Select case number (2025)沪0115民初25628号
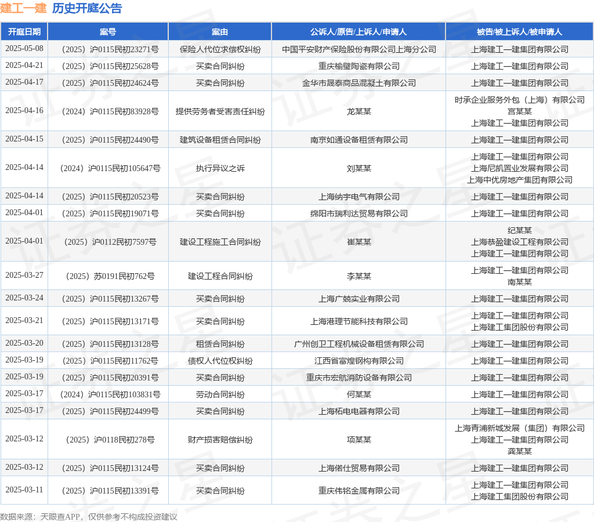 click(108, 66)
